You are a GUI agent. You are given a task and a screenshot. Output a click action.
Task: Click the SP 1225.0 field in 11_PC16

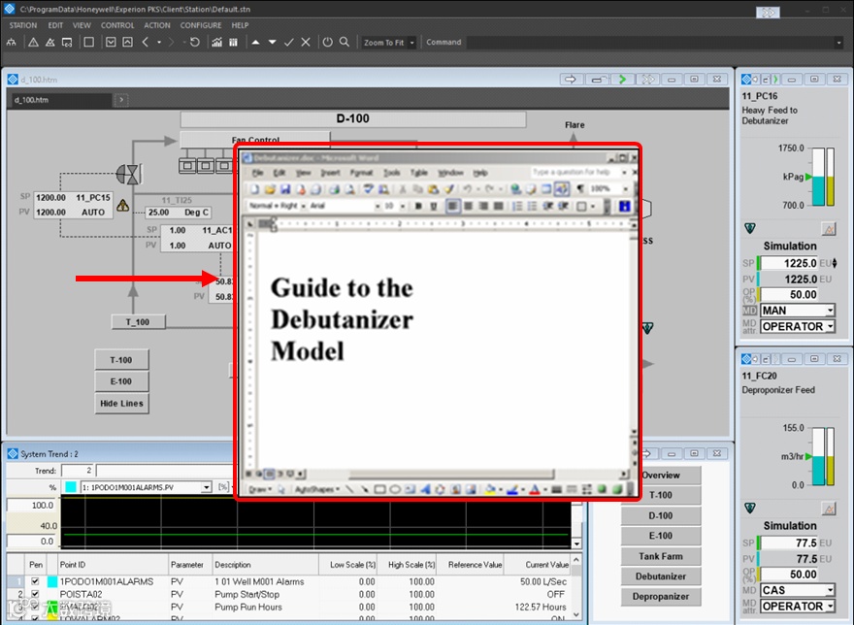pyautogui.click(x=789, y=263)
